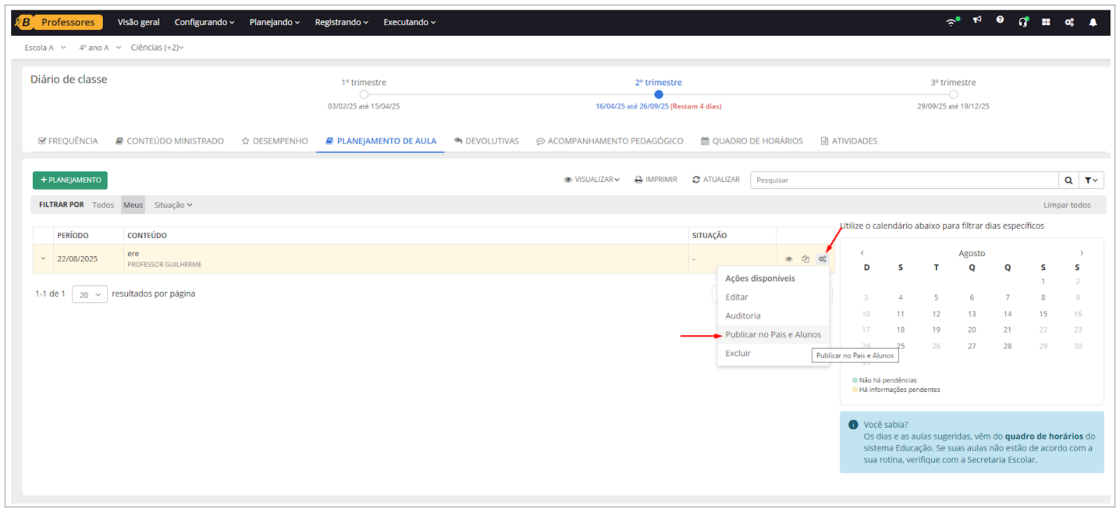Click the 'Limpar todos' link
Image resolution: width=1120 pixels, height=513 pixels.
pos(1066,205)
